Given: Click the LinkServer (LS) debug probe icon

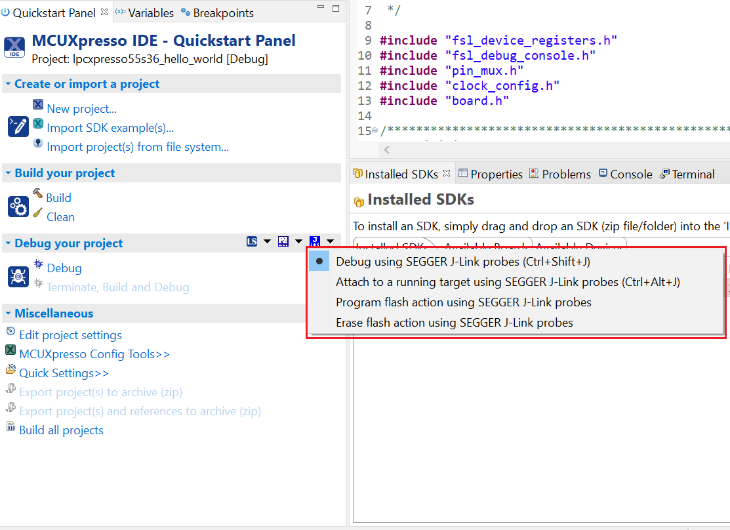Looking at the screenshot, I should click(x=252, y=241).
